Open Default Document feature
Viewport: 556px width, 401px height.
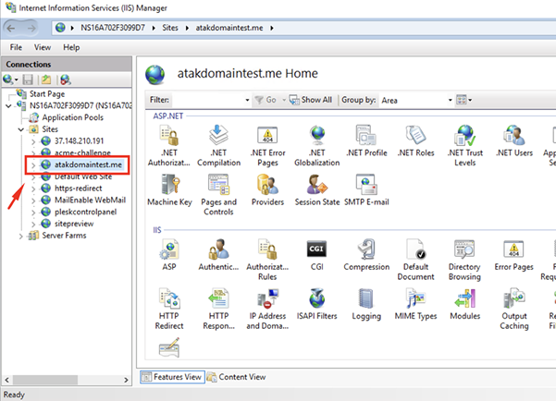[415, 260]
